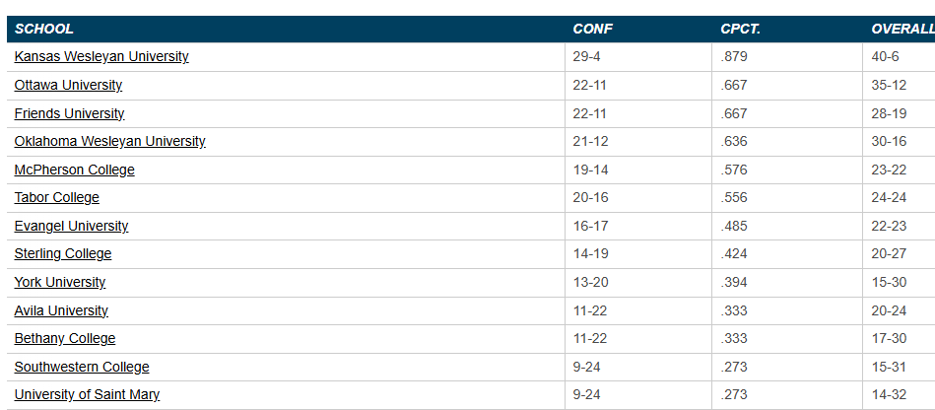Viewport: 935px width, 410px height.
Task: Click the OVERALL column header
Action: (x=902, y=29)
